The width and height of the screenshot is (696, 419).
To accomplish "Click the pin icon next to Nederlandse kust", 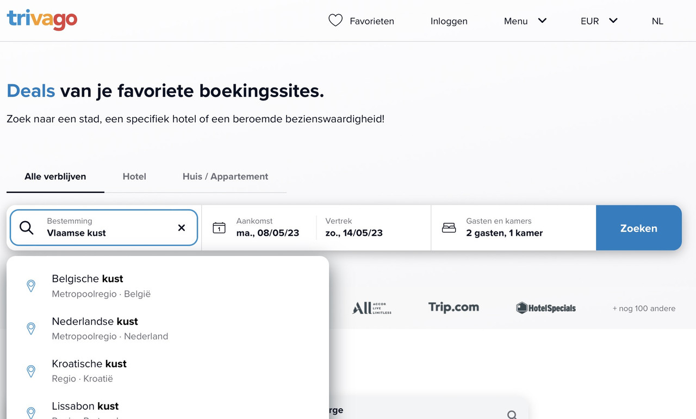I will tap(31, 328).
